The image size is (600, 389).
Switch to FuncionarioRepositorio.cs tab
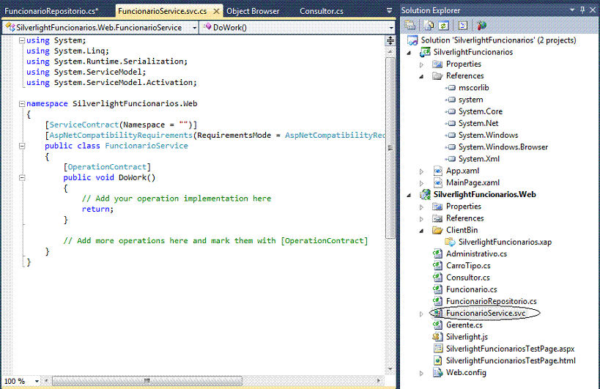(x=51, y=11)
